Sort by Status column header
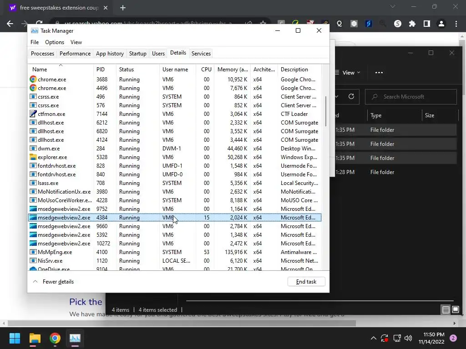This screenshot has width=466, height=349. pos(137,69)
